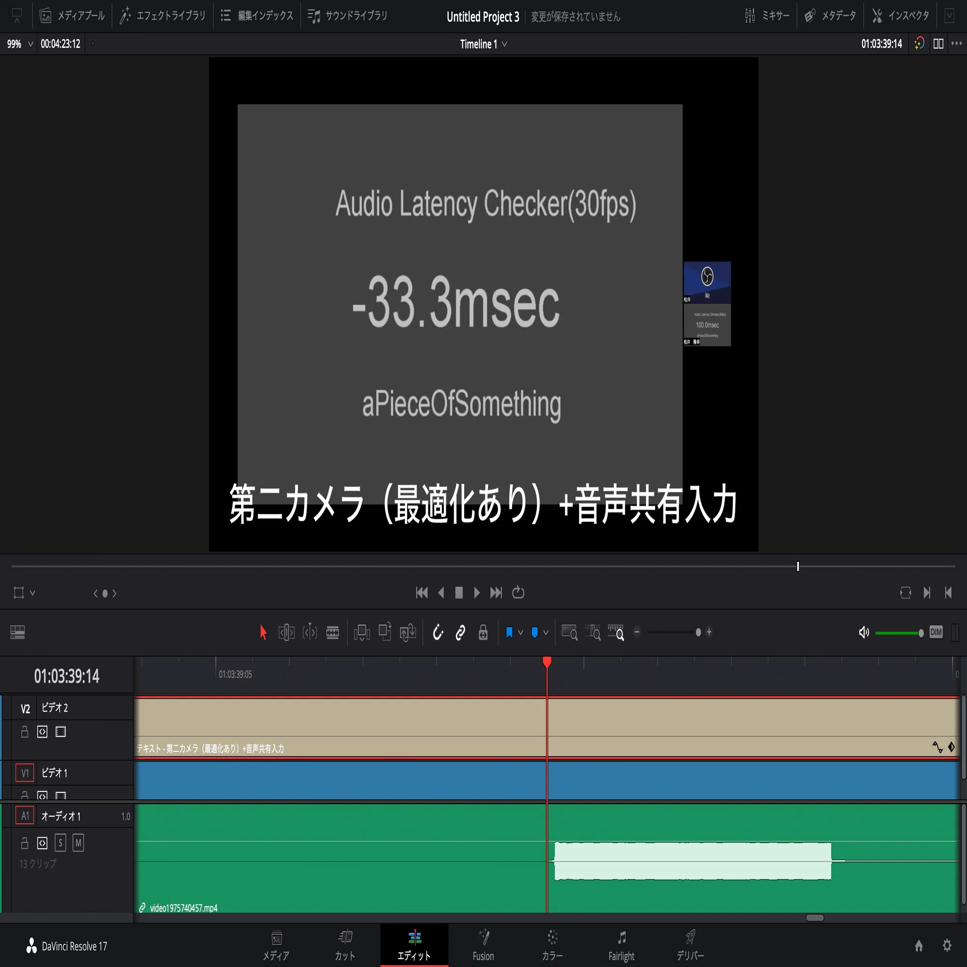
Task: Add a blue marker at playhead
Action: tap(535, 632)
